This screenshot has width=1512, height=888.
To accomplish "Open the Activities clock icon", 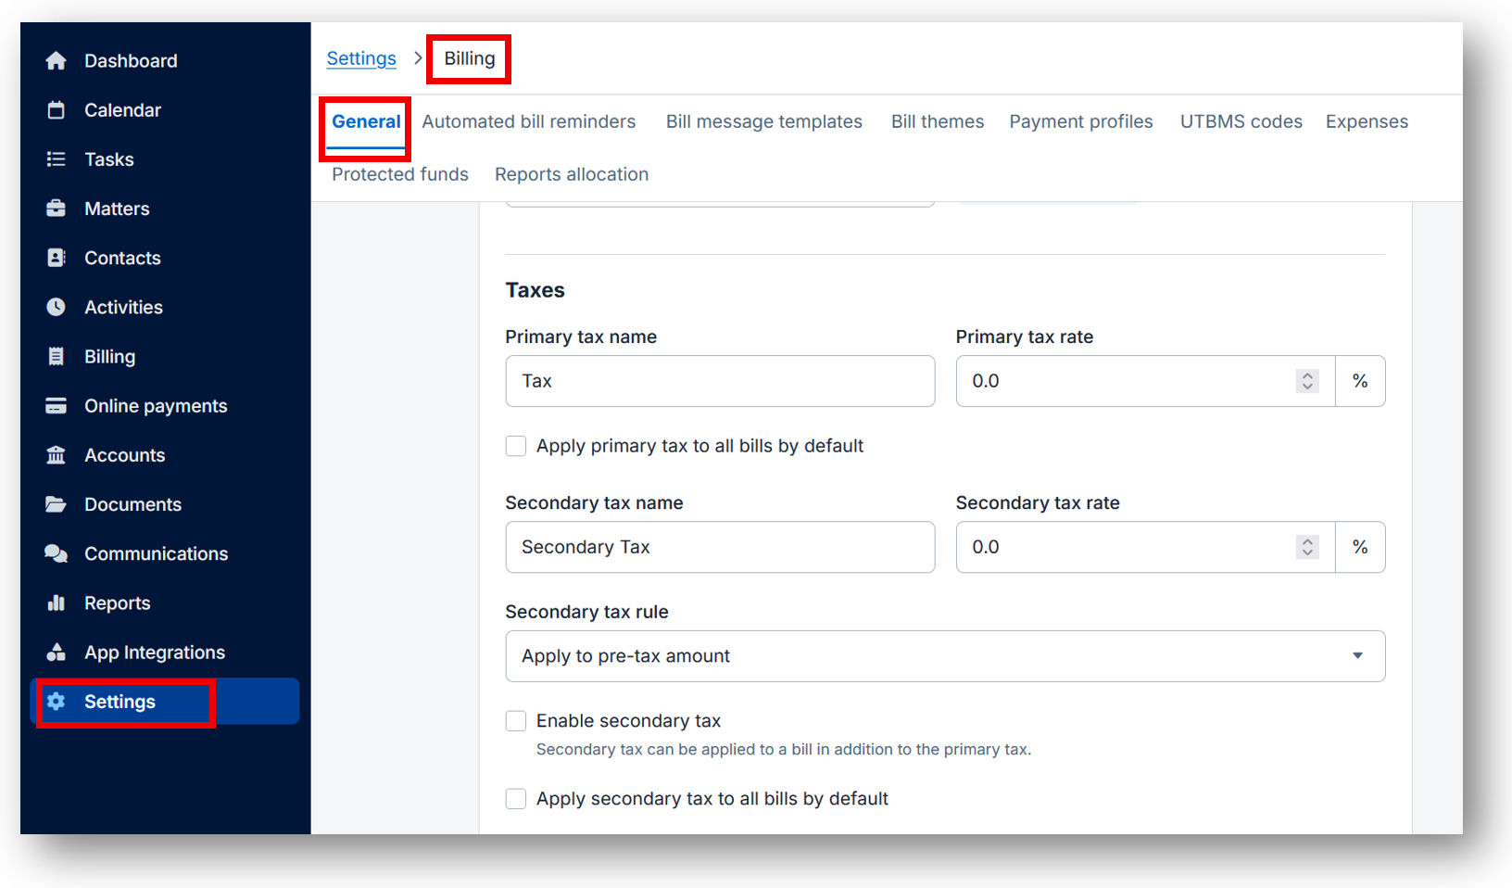I will click(x=57, y=306).
